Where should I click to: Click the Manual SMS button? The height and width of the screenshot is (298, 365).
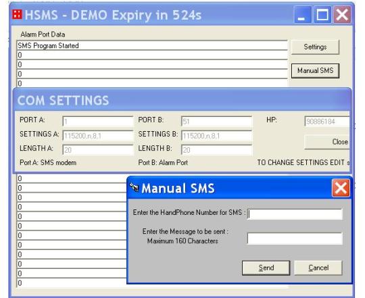(315, 70)
